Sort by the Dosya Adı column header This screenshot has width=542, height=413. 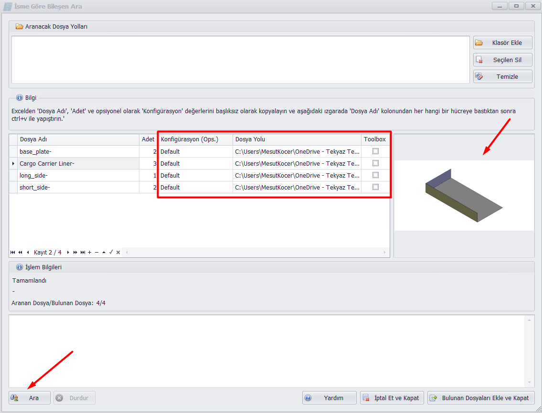click(x=78, y=139)
